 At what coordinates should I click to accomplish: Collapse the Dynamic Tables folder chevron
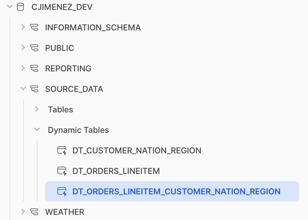(37, 130)
